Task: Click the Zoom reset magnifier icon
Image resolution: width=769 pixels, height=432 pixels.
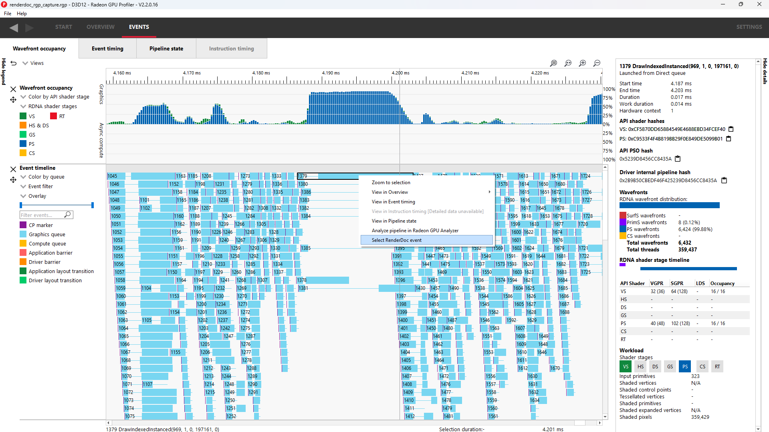Action: [x=568, y=63]
